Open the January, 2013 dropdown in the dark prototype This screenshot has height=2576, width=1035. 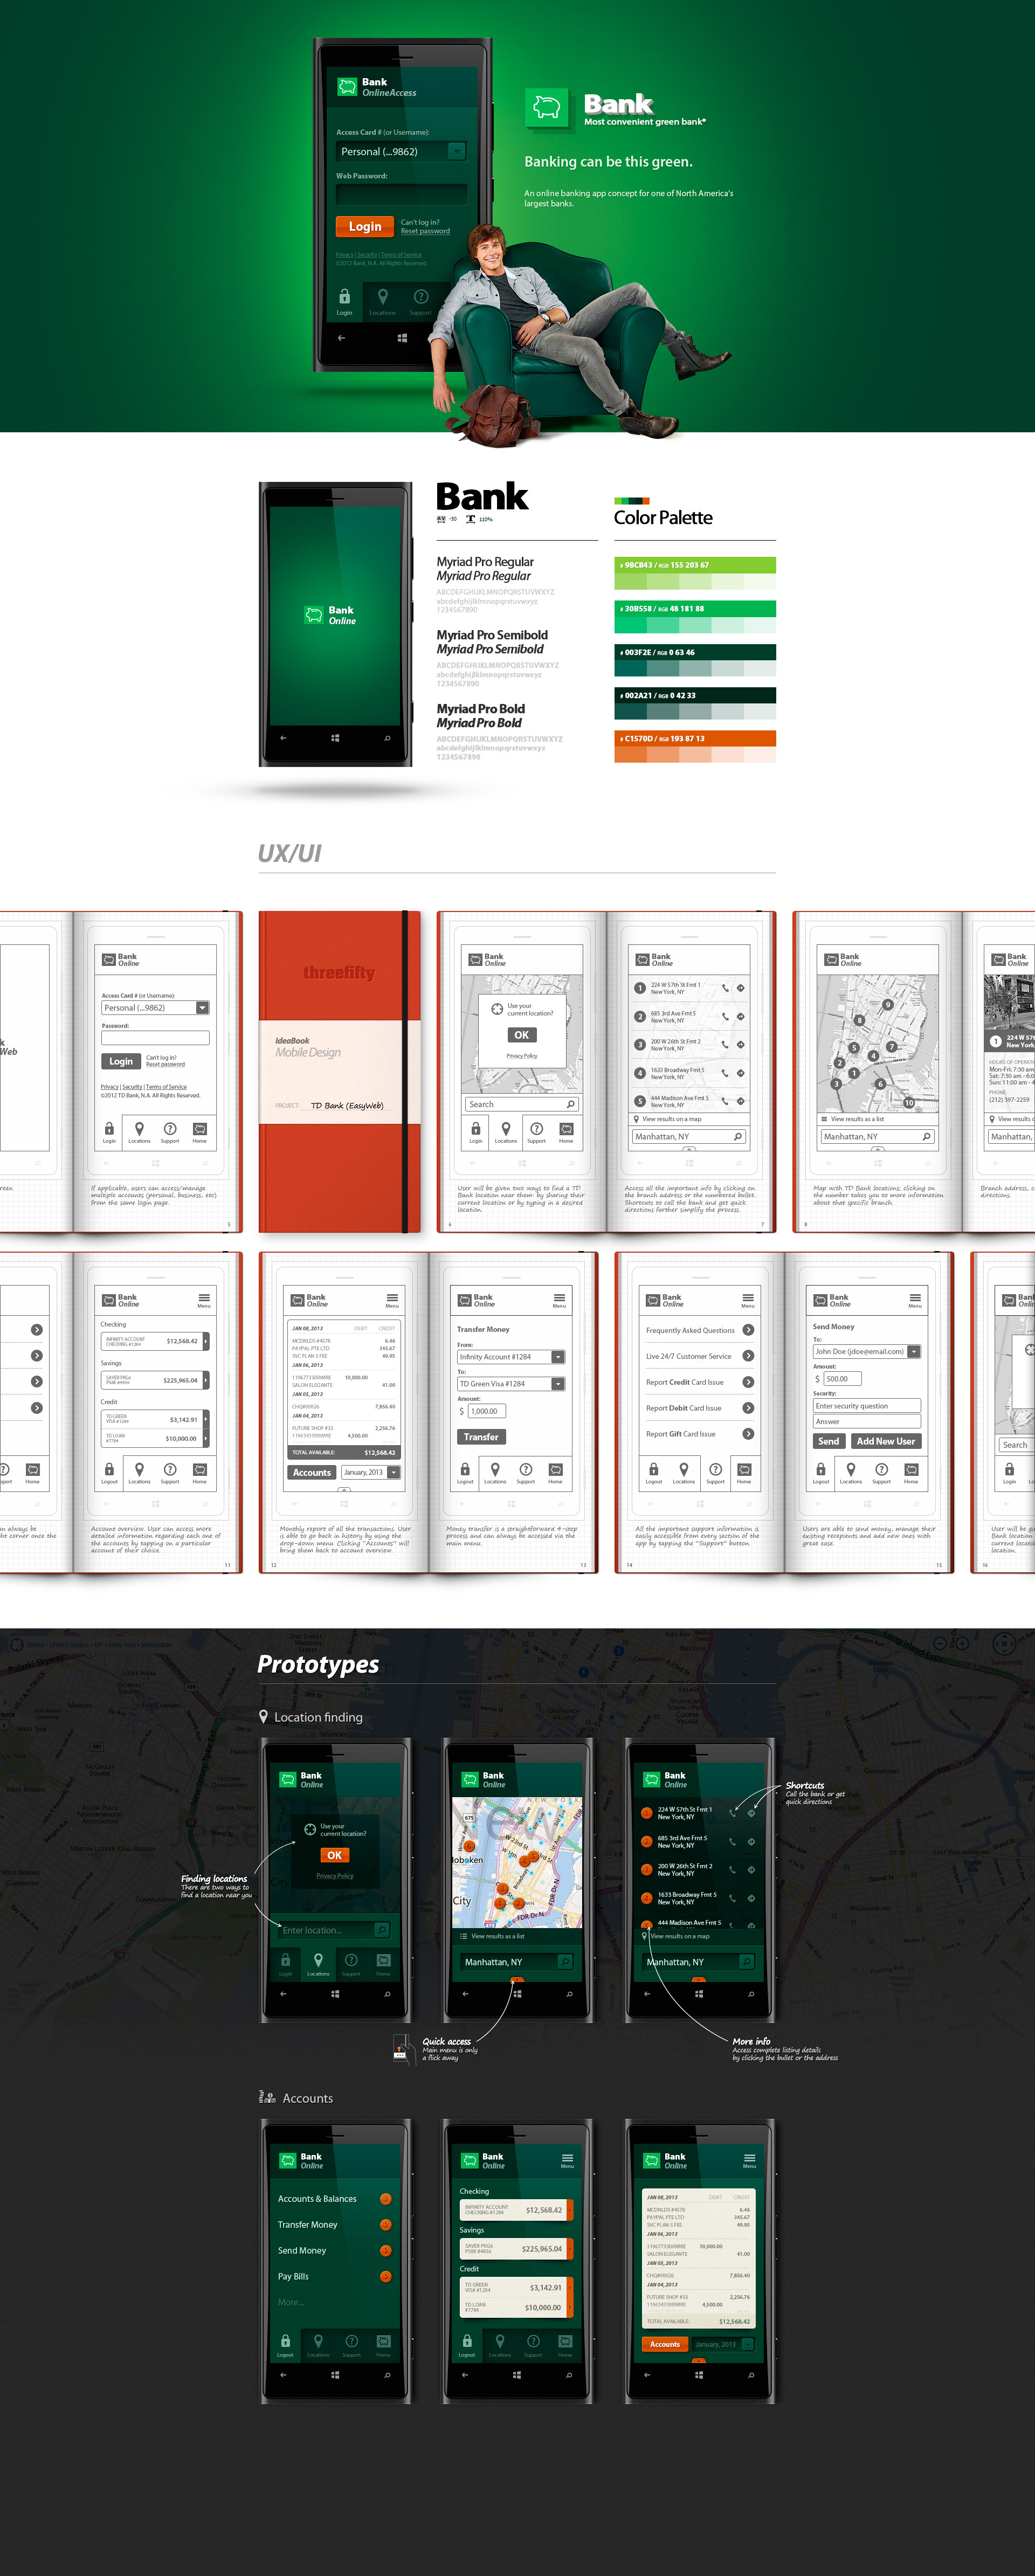[x=747, y=2344]
